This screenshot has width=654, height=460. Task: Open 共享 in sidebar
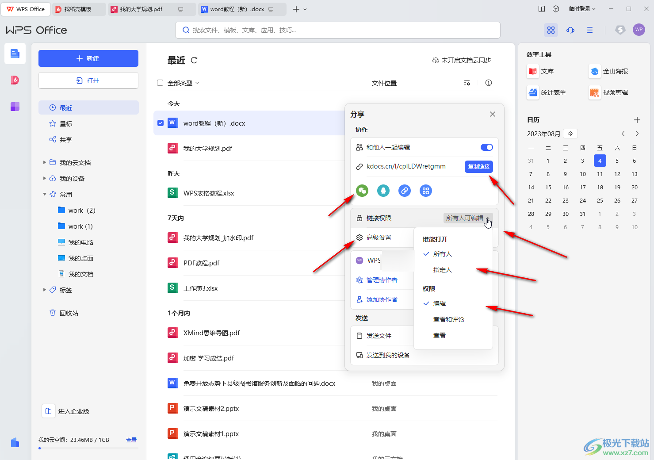[x=88, y=139]
